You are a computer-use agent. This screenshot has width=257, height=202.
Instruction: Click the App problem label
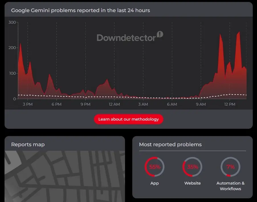pyautogui.click(x=154, y=183)
